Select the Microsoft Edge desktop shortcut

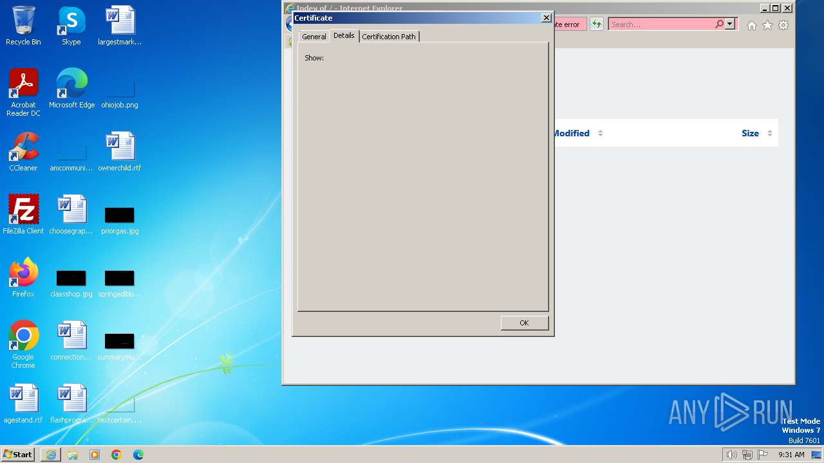coord(71,89)
